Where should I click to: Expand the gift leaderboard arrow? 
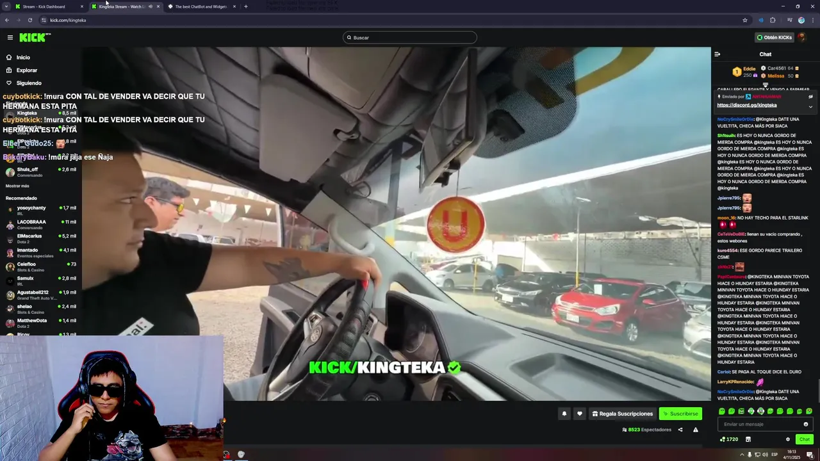point(765,85)
